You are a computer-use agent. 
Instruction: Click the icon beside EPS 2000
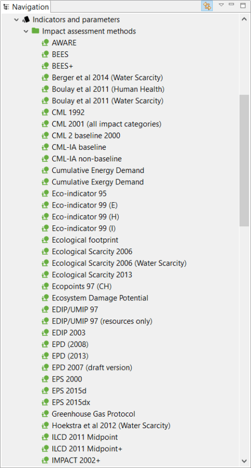(x=45, y=379)
